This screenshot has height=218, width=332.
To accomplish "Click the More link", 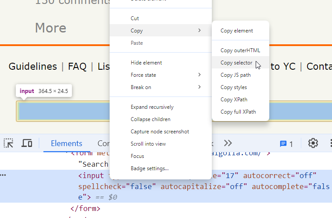I will (50, 28).
